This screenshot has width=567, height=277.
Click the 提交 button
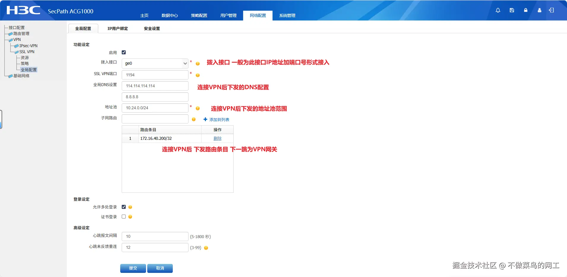pos(133,268)
